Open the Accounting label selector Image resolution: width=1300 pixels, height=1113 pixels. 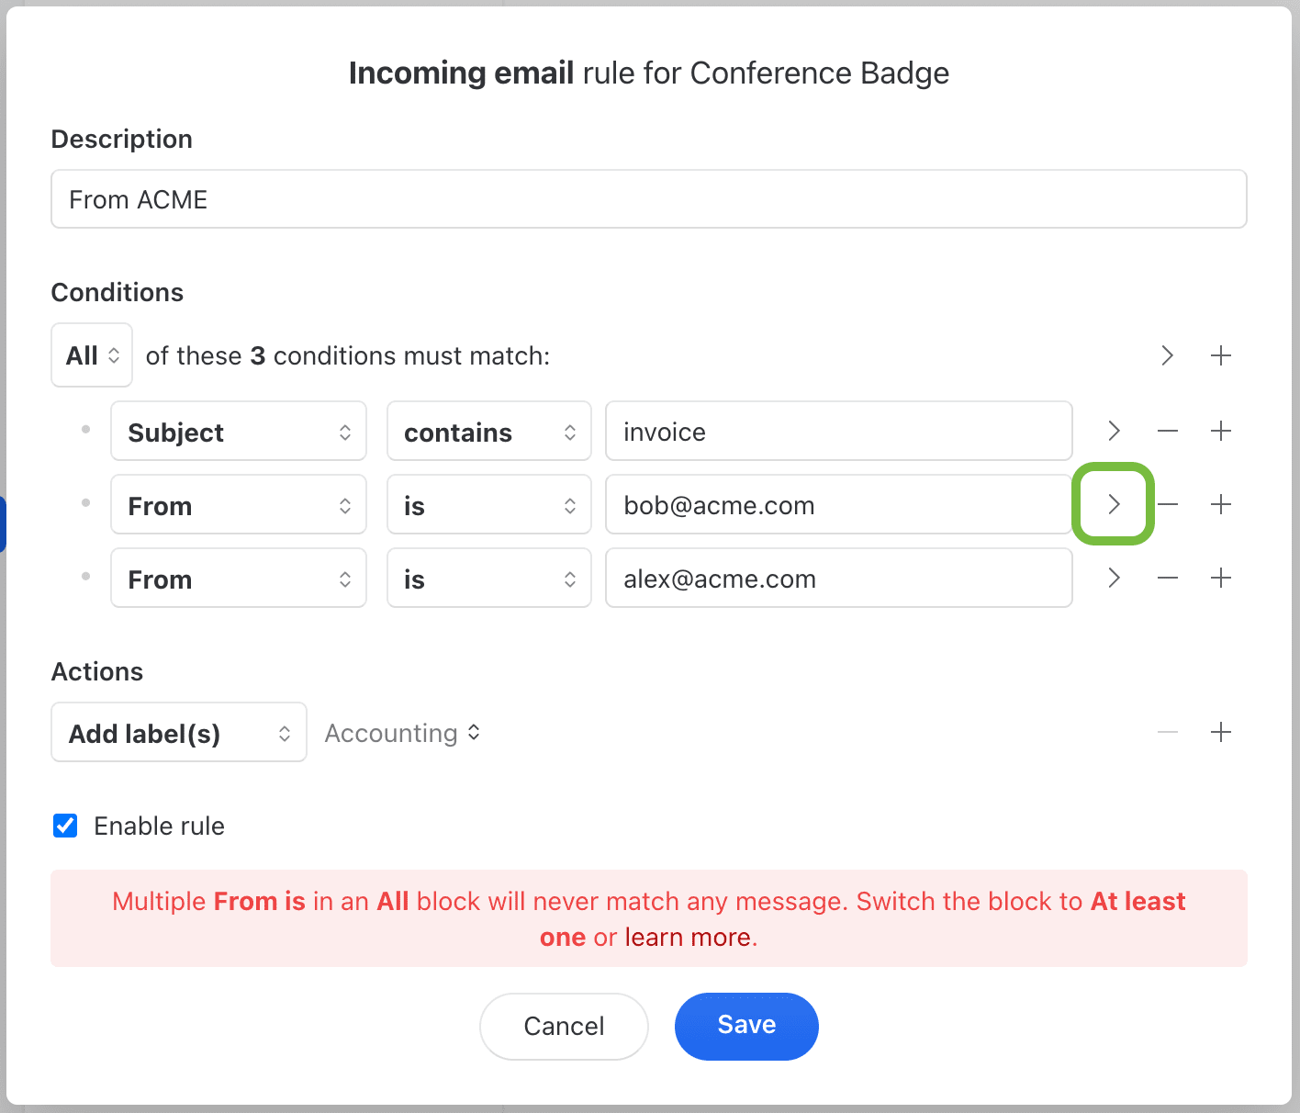click(402, 733)
